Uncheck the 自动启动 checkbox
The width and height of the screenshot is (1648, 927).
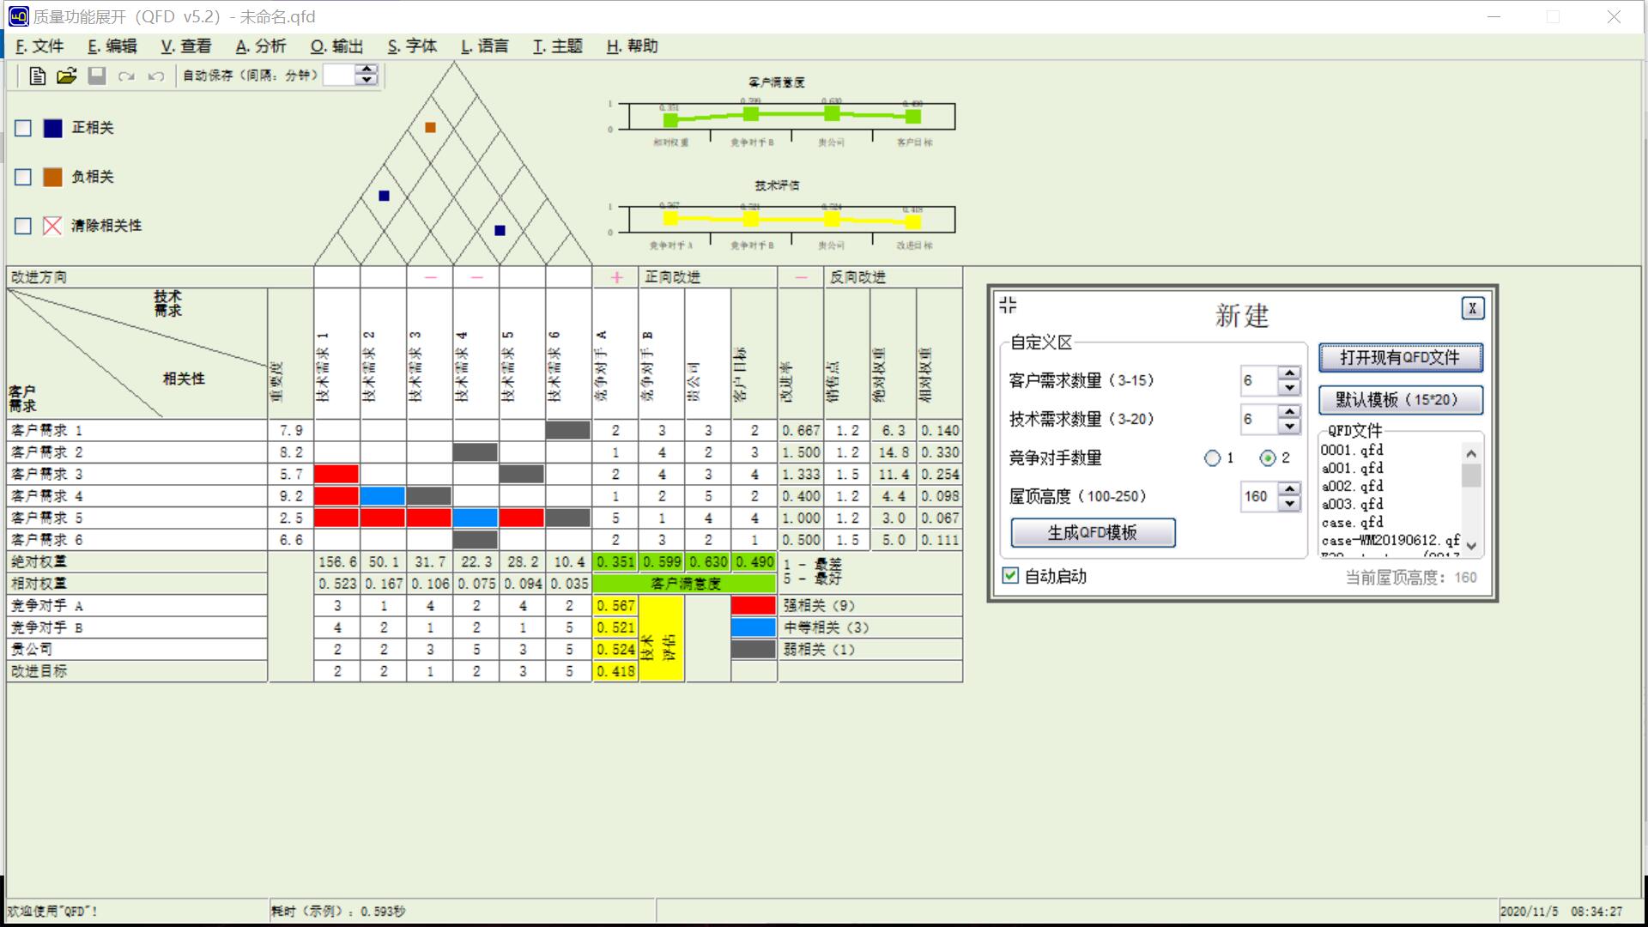click(1010, 576)
